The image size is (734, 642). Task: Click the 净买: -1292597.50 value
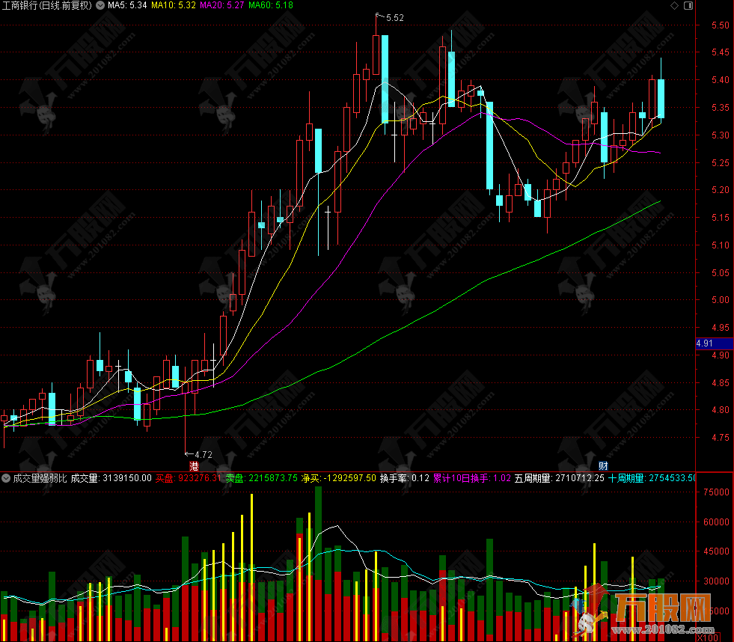coord(339,478)
